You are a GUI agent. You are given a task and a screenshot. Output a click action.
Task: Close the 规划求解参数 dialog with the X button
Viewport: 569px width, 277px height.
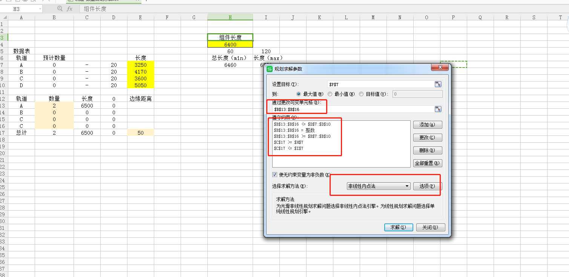[440, 68]
